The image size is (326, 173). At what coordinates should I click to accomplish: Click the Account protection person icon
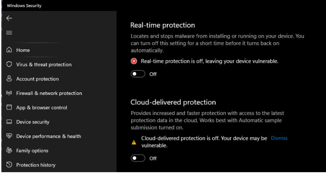coord(9,79)
